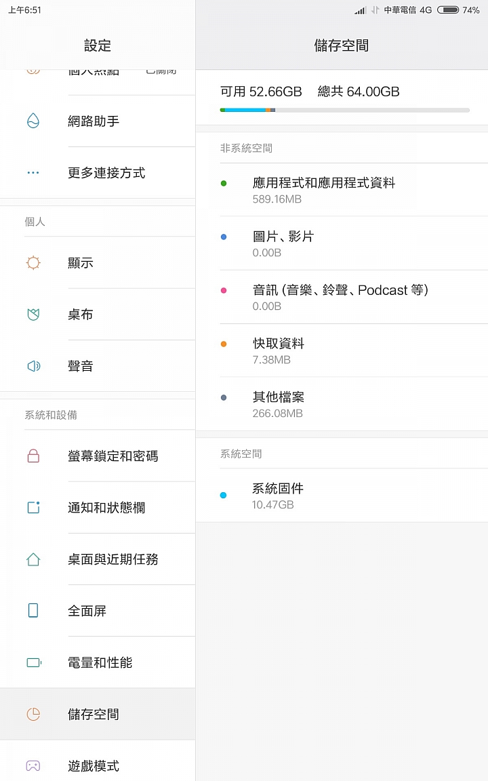
Task: Tap the green dot beside 應用程式 entry
Action: click(x=224, y=183)
